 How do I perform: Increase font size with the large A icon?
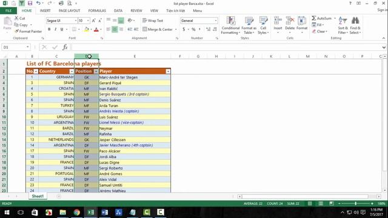(x=93, y=21)
